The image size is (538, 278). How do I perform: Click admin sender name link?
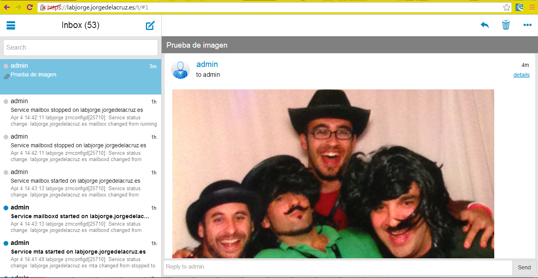tap(207, 64)
